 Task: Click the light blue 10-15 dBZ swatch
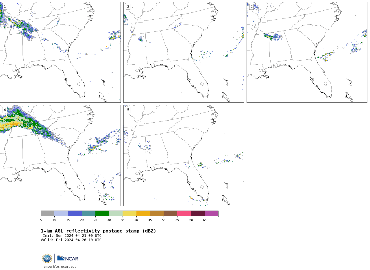pos(61,213)
